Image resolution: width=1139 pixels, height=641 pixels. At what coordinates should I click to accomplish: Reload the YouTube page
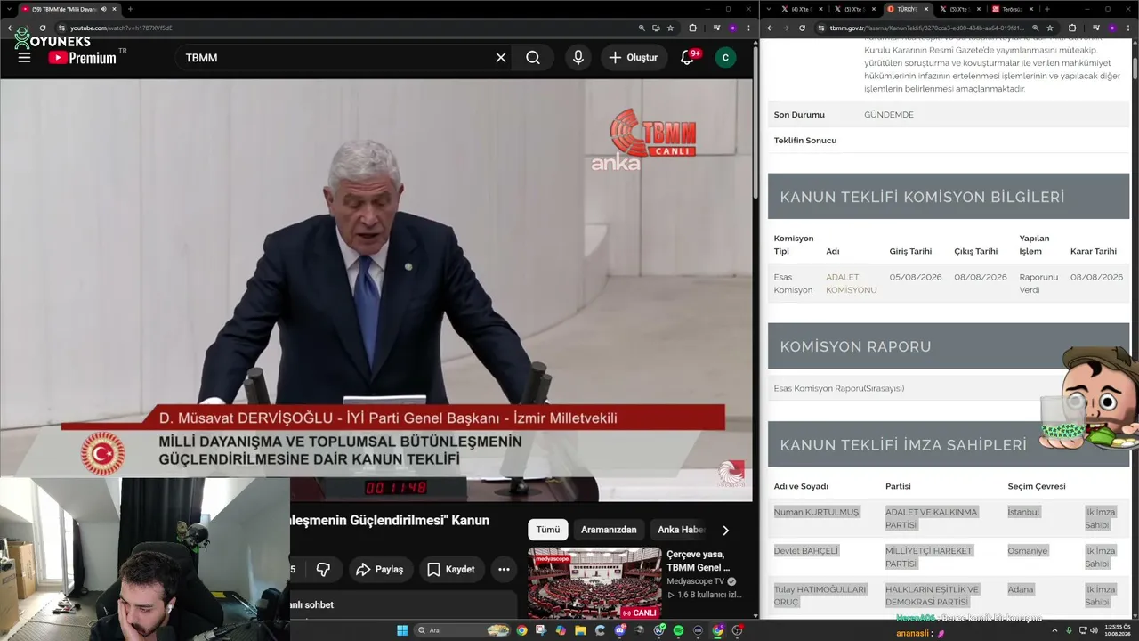coord(42,28)
